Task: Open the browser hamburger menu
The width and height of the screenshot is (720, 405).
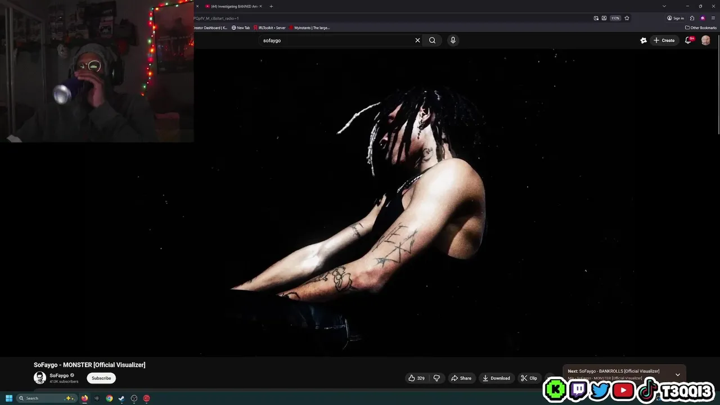Action: pos(713,18)
